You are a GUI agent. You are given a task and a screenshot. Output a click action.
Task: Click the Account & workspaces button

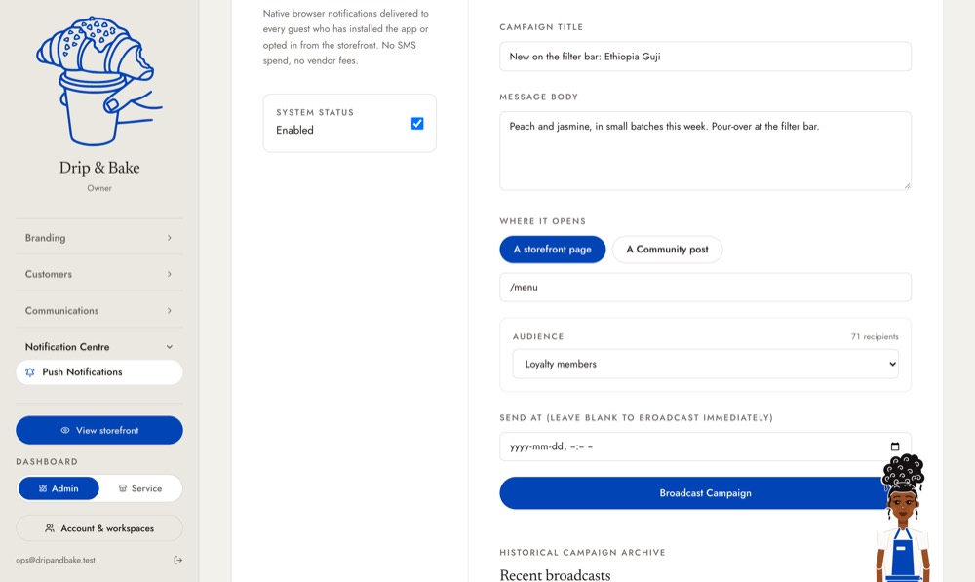pyautogui.click(x=99, y=528)
